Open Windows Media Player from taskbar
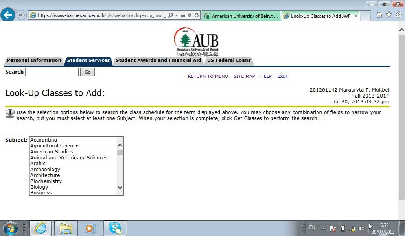Viewport: 405px width, 236px height. tap(90, 228)
